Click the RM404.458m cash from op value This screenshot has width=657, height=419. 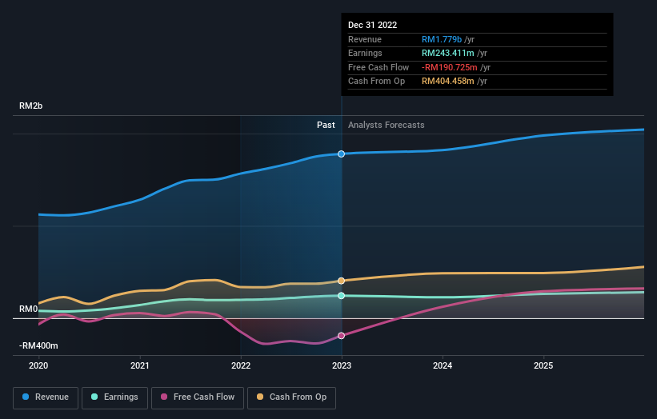click(447, 82)
